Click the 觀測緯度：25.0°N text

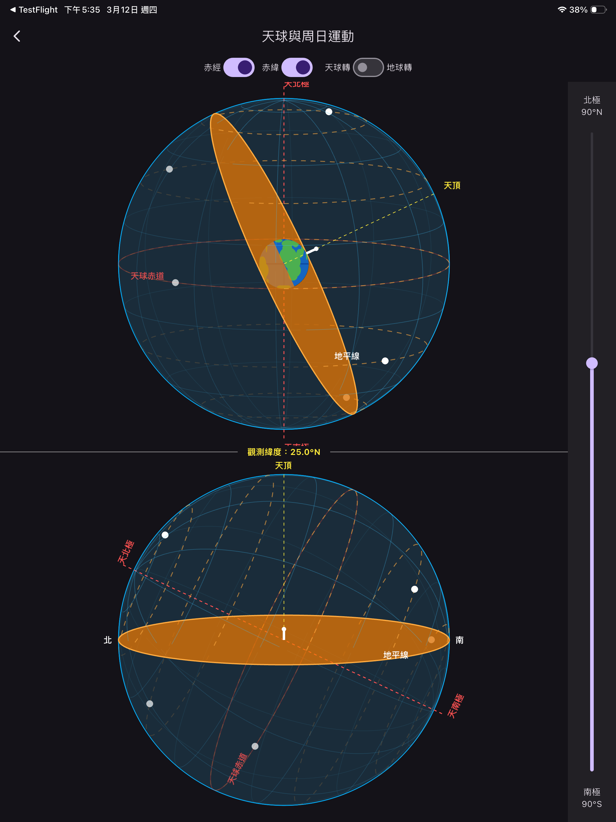tap(284, 452)
